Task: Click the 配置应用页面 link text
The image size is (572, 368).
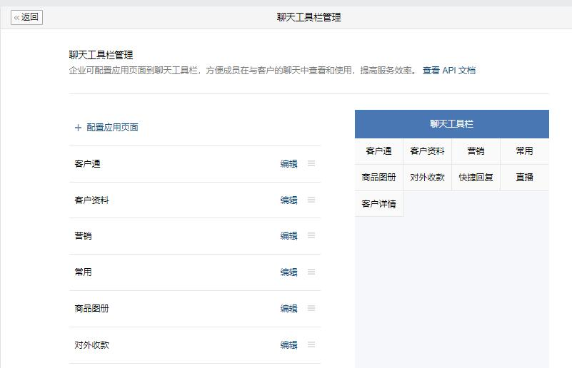Action: pyautogui.click(x=112, y=128)
